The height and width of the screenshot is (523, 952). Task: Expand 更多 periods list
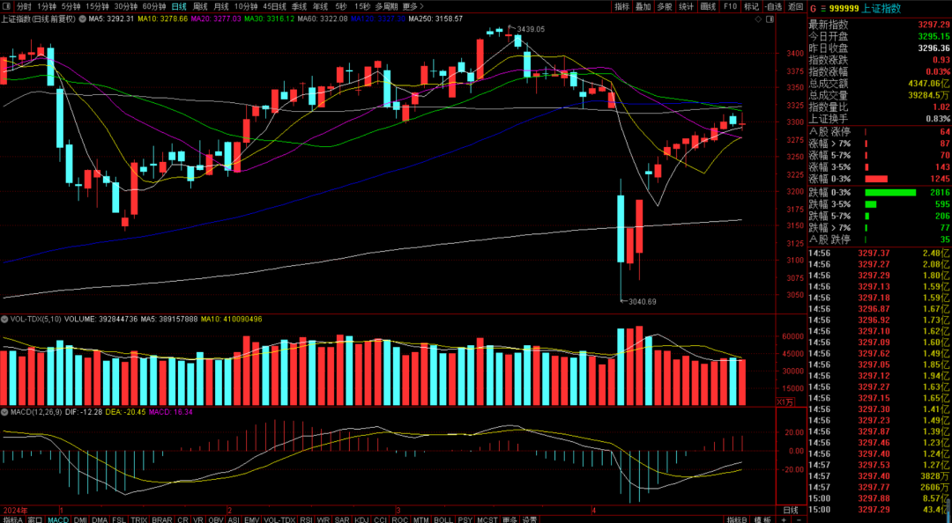click(x=410, y=6)
